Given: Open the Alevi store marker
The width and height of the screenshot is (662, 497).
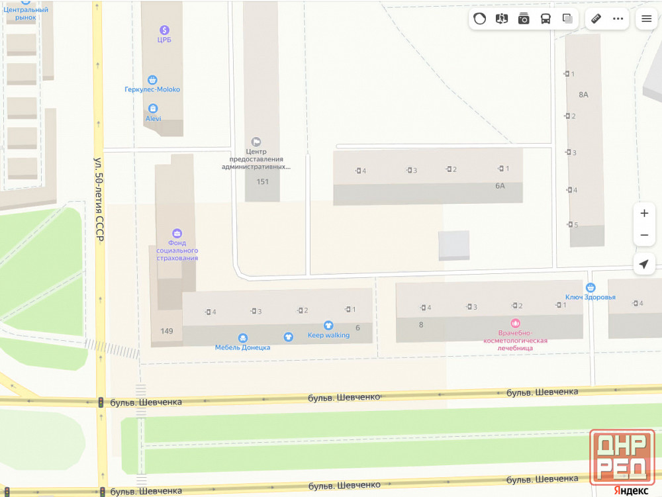Looking at the screenshot, I should 154,109.
